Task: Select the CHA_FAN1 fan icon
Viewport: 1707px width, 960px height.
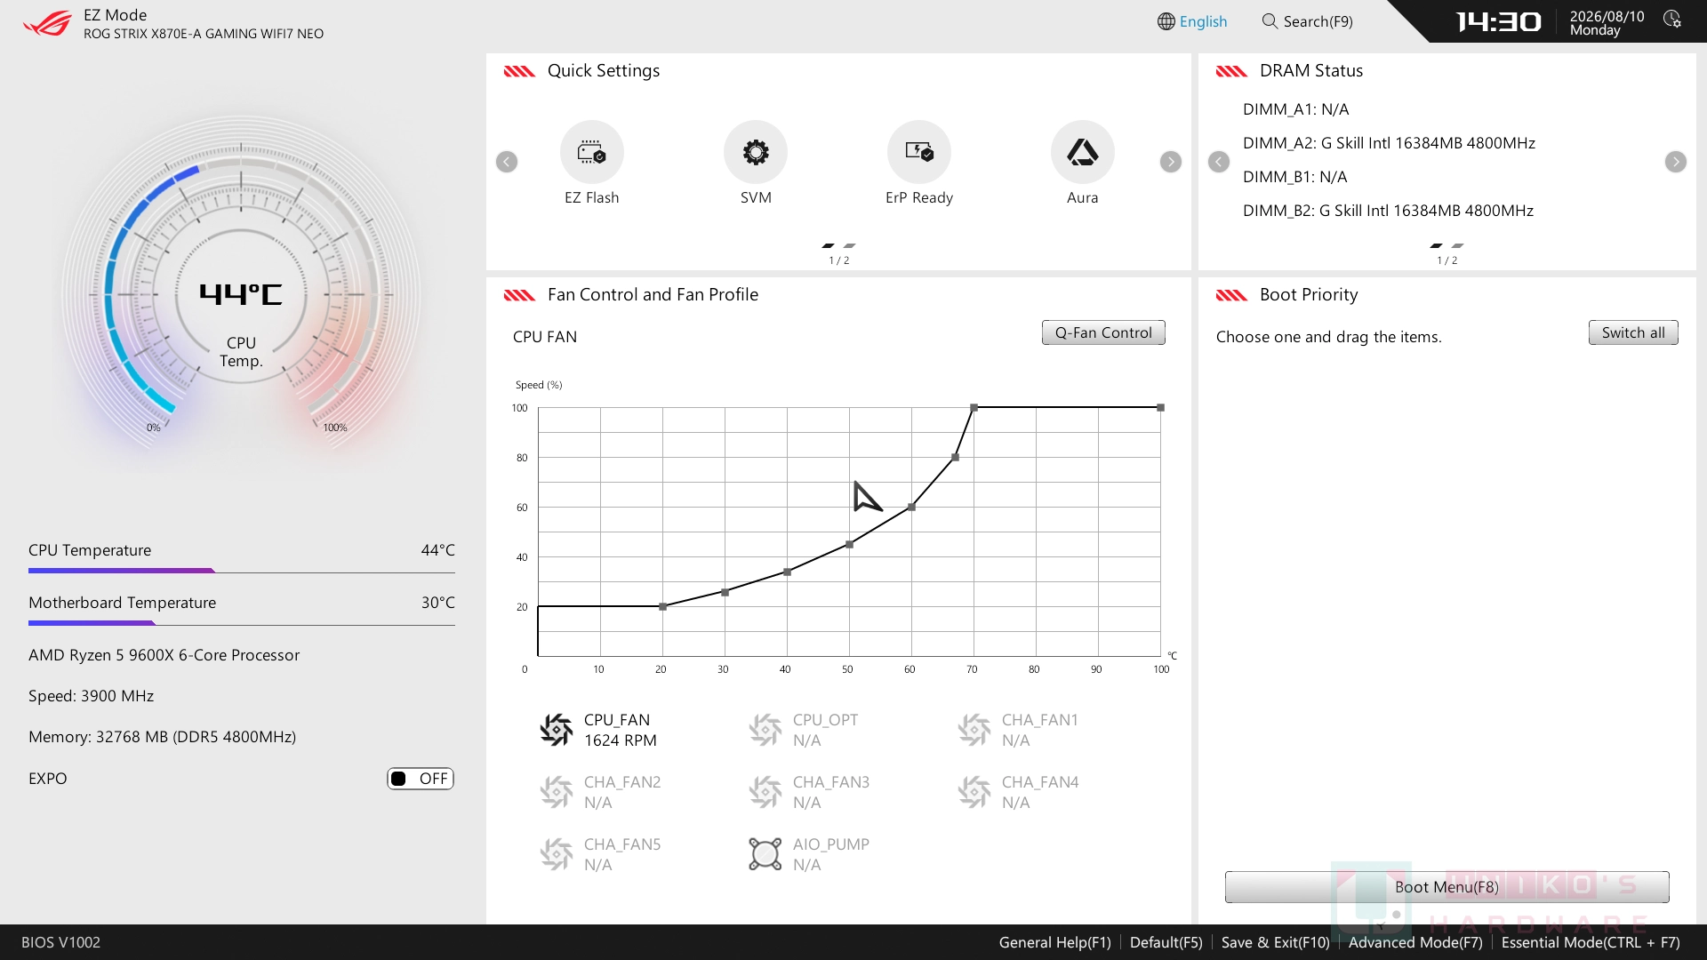Action: (x=974, y=730)
